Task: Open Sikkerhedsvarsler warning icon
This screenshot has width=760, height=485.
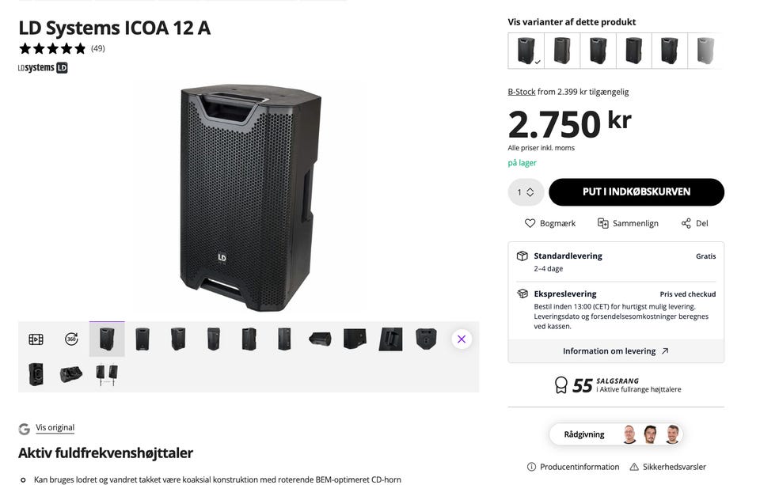Action: (x=634, y=467)
